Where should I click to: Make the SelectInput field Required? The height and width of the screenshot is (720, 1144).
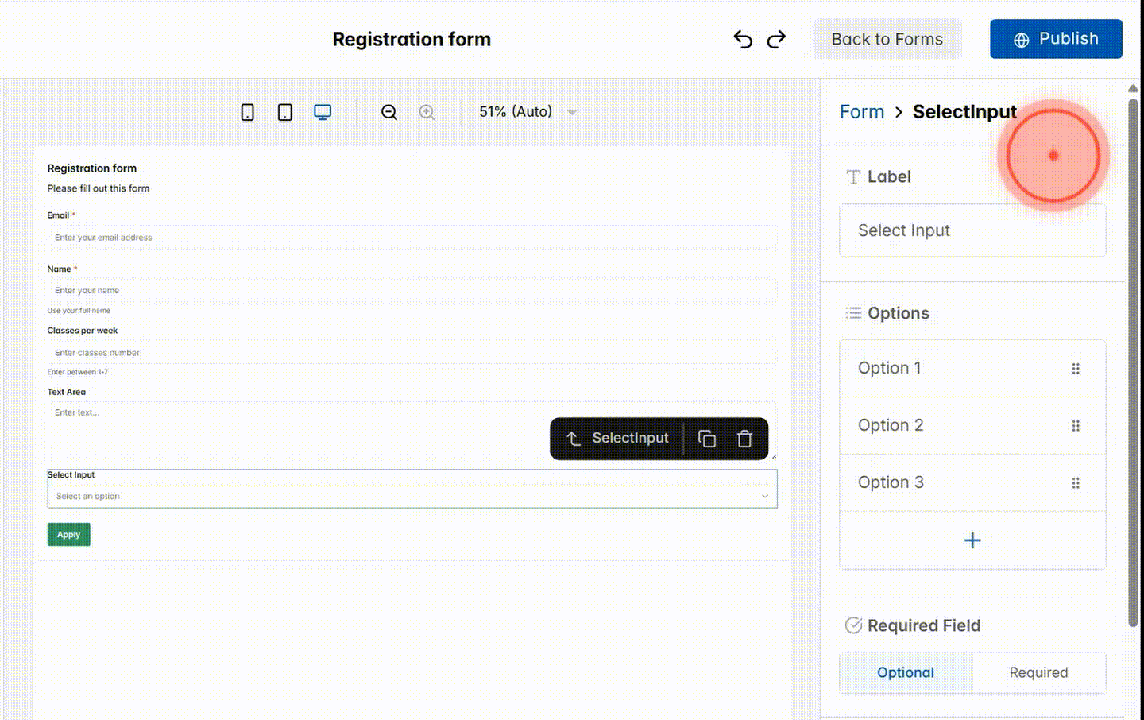tap(1038, 672)
